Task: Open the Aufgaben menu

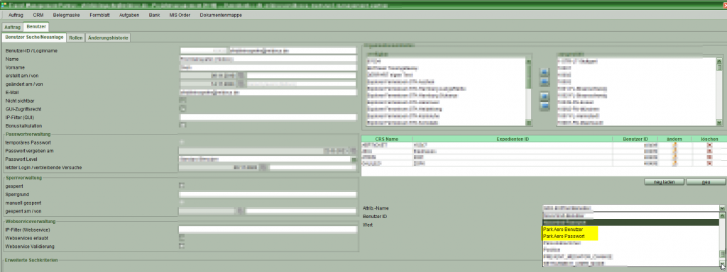Action: [129, 16]
